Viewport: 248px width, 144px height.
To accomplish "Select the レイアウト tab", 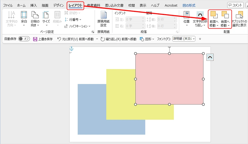I will [x=75, y=5].
